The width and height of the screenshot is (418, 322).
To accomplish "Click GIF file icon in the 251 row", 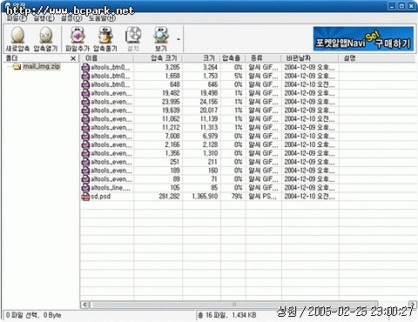I will click(x=85, y=162).
